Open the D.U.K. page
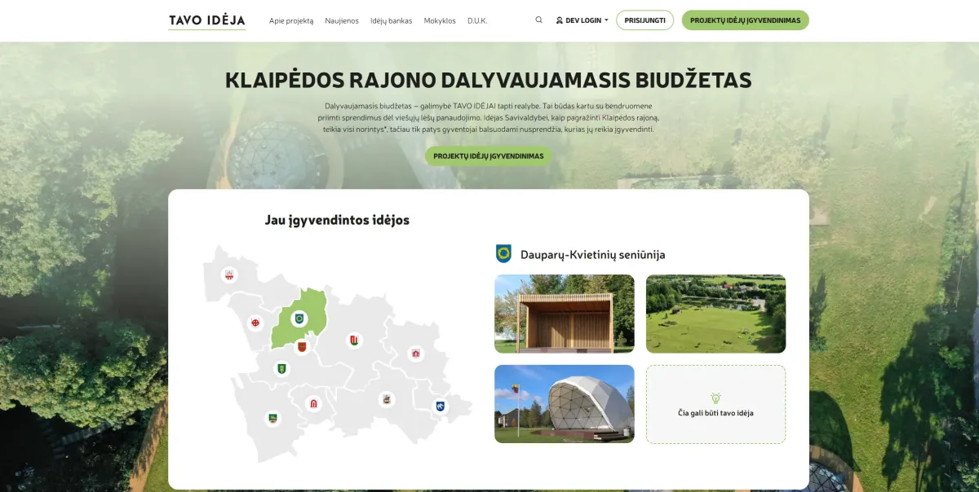The image size is (979, 492). [x=477, y=21]
